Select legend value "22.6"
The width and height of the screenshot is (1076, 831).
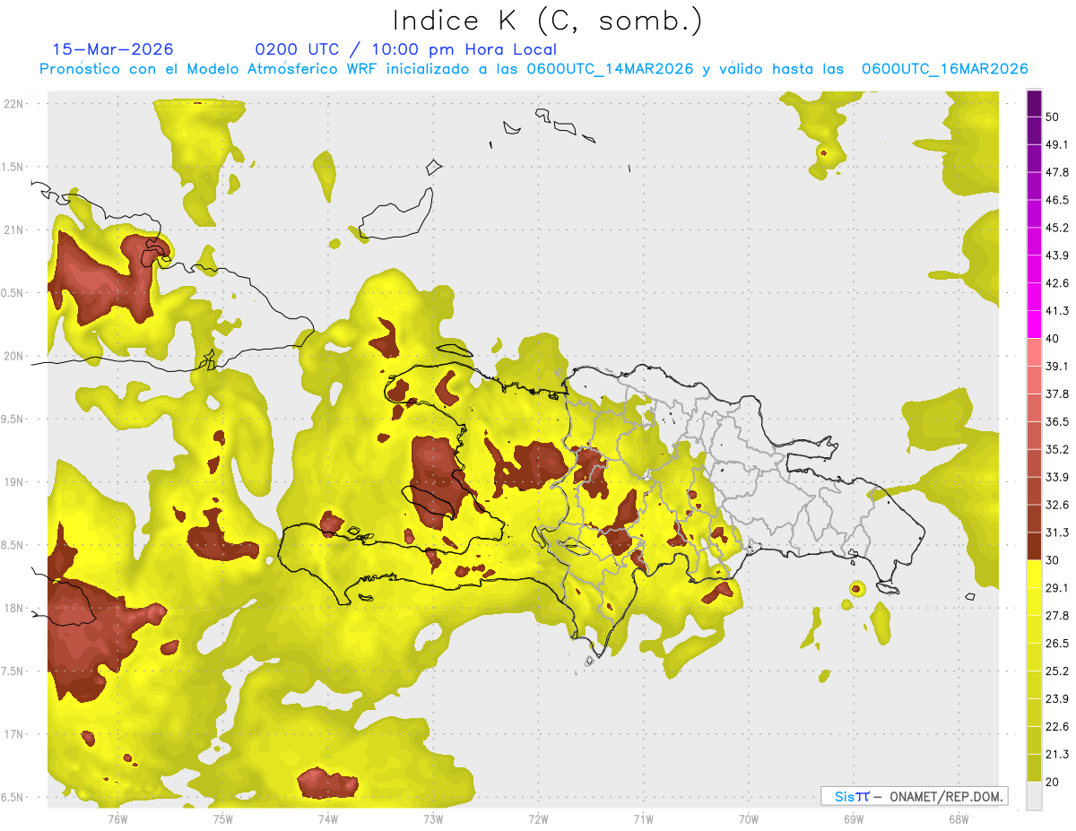(1057, 726)
